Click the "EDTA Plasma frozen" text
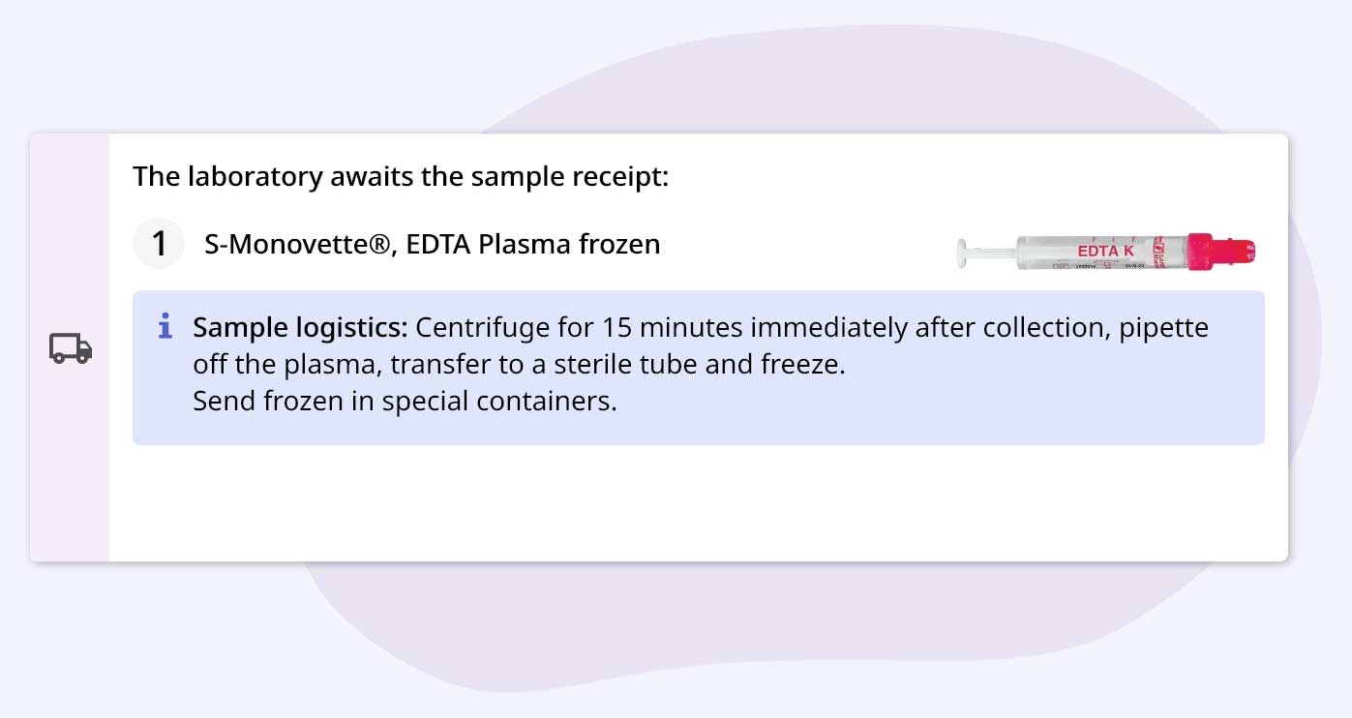 tap(532, 244)
